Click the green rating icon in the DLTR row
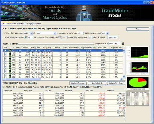Image resolution: width=154 pixels, height=124 pixels. pyautogui.click(x=10, y=67)
